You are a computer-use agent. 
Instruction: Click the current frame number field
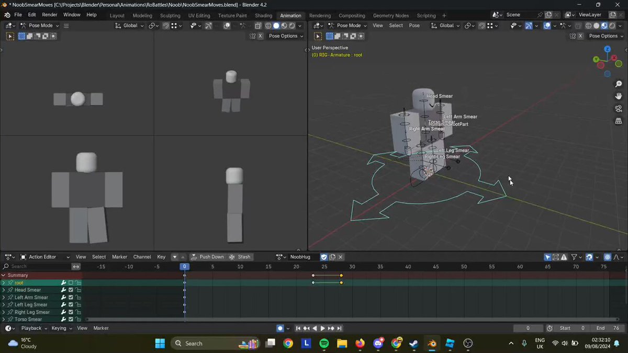point(528,328)
